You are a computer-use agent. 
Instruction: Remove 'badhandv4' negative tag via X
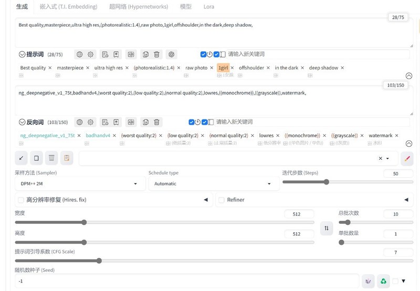(x=114, y=136)
